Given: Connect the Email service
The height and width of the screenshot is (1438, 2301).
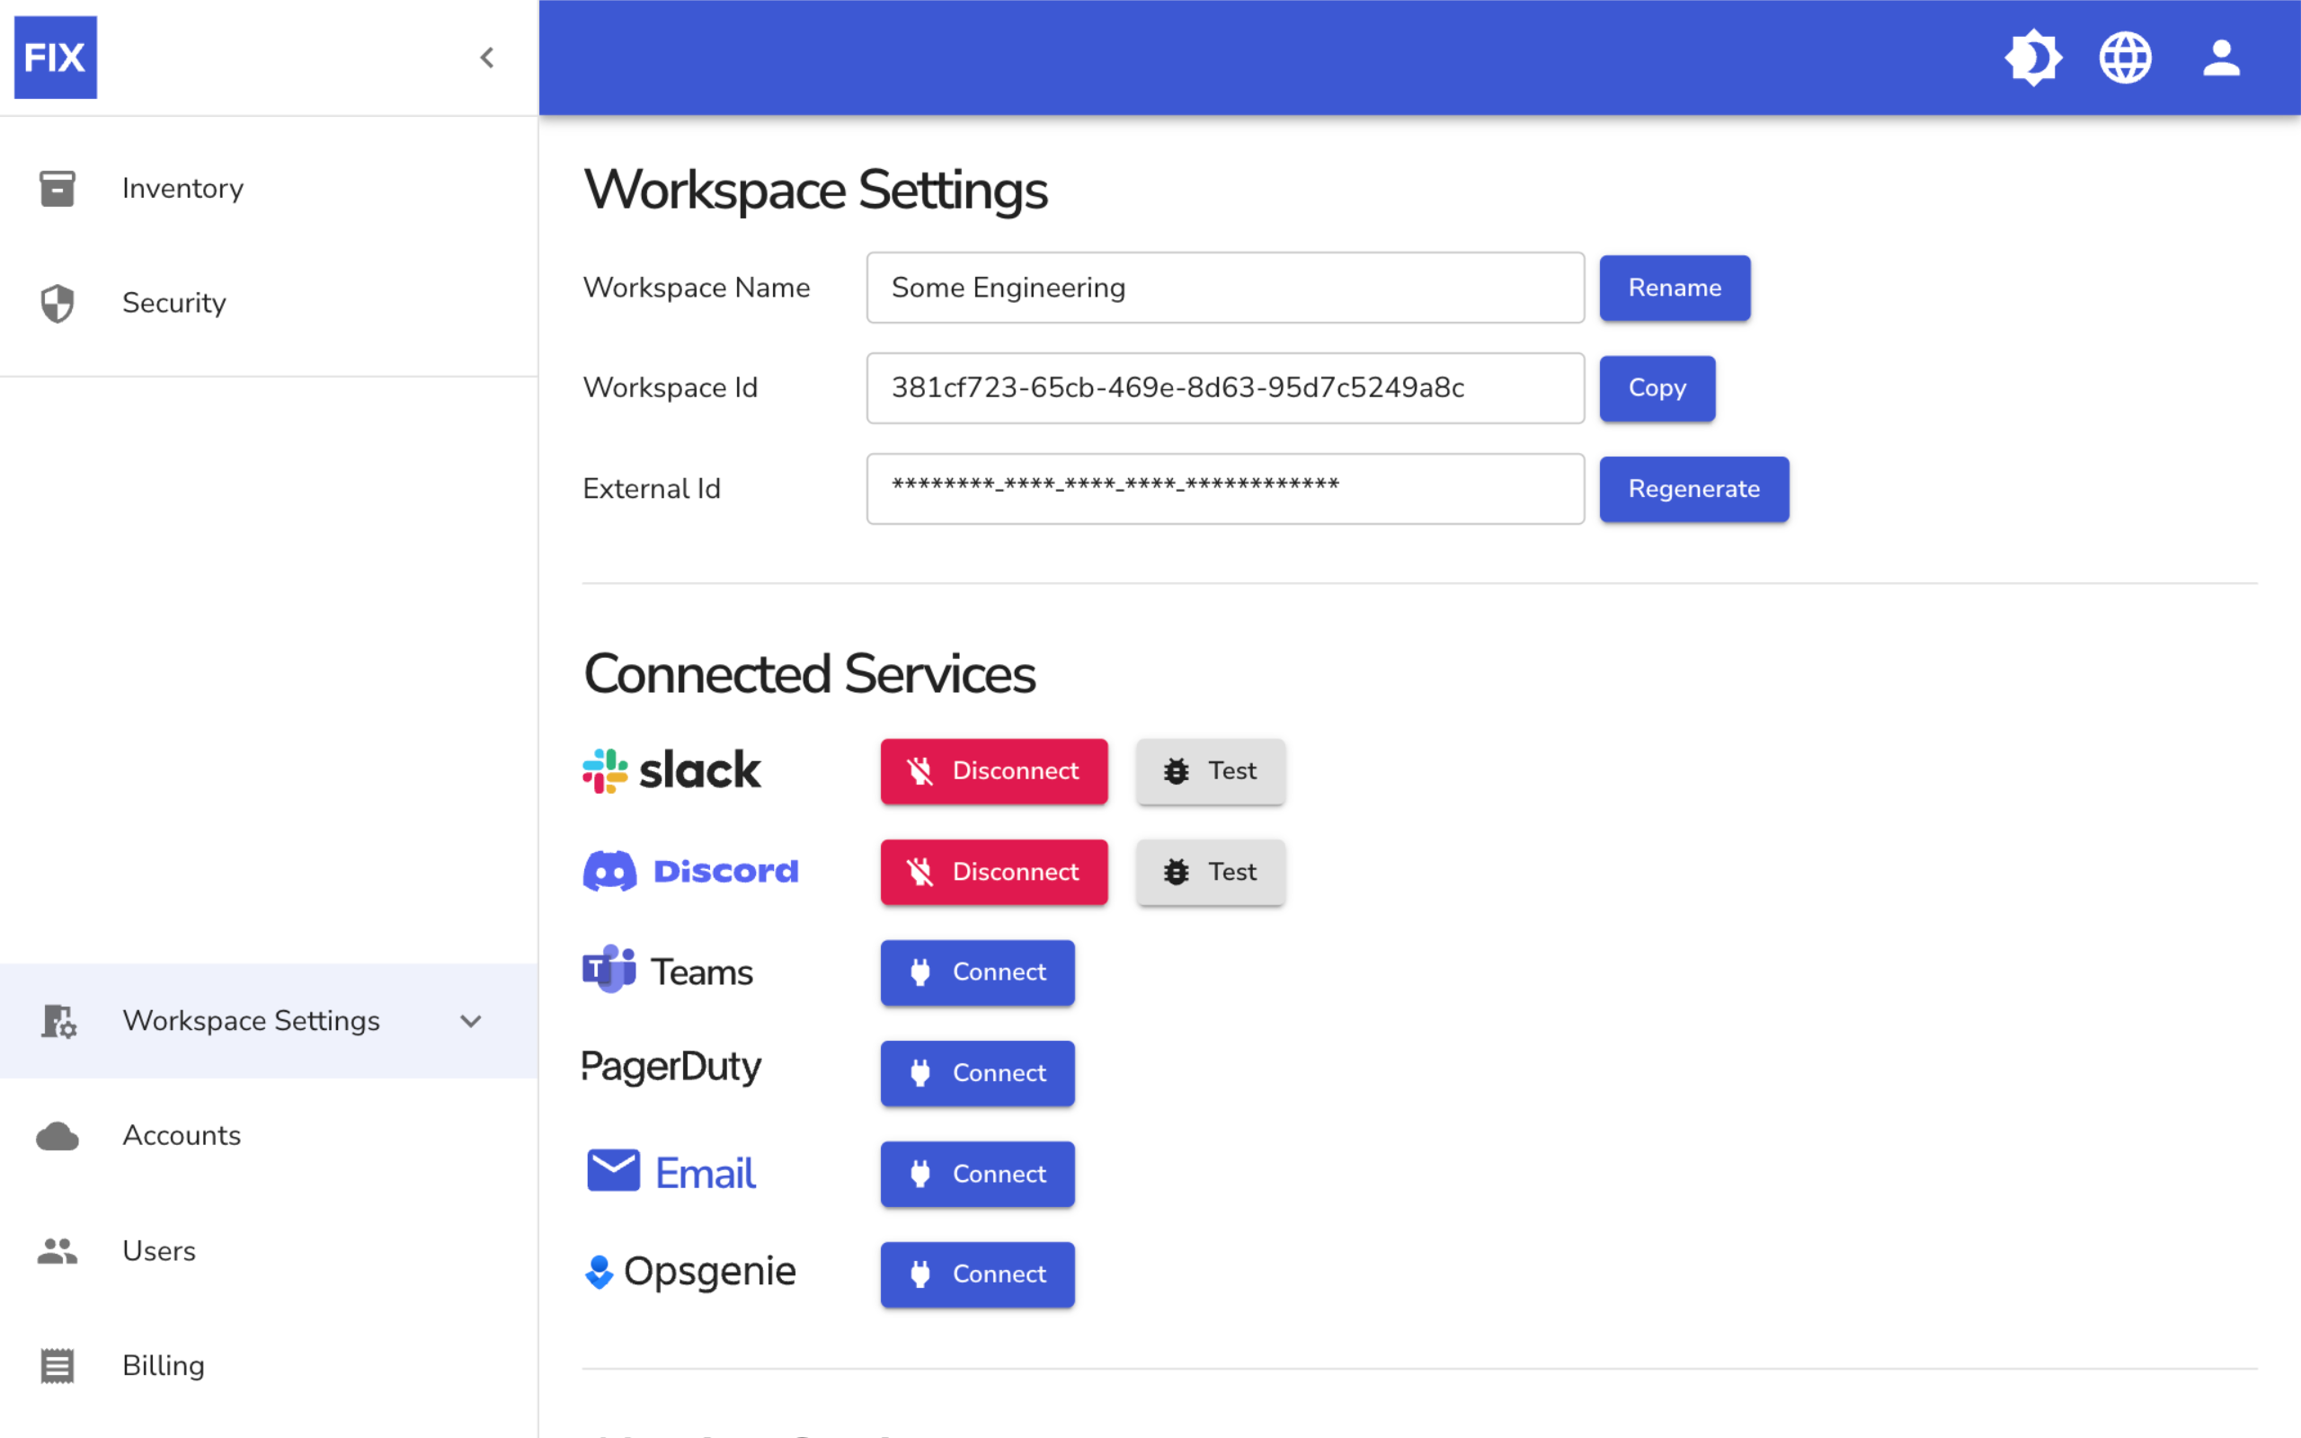Looking at the screenshot, I should tap(977, 1175).
